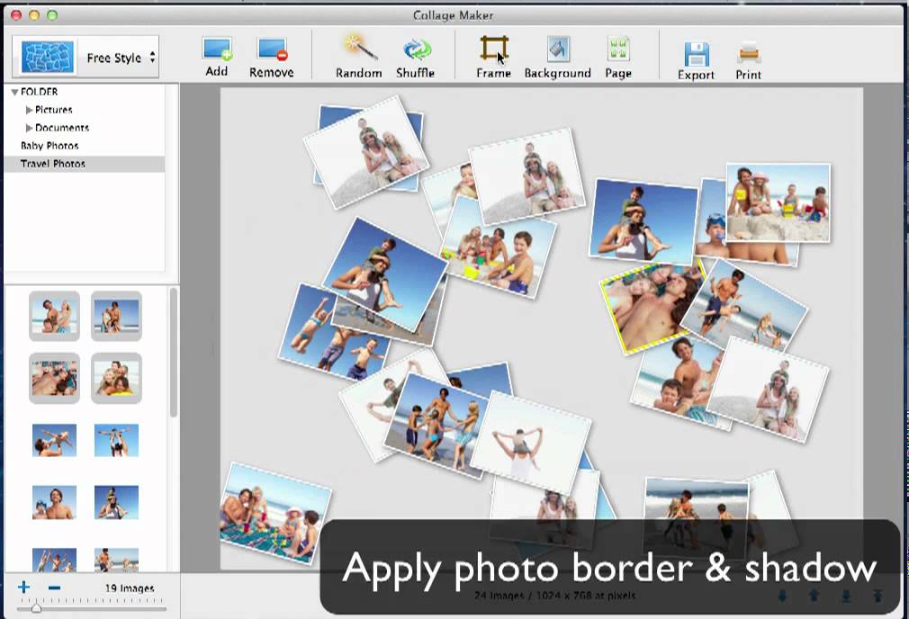Viewport: 909px width, 619px height.
Task: Shuffle the photos using the Shuffle icon
Action: (417, 50)
